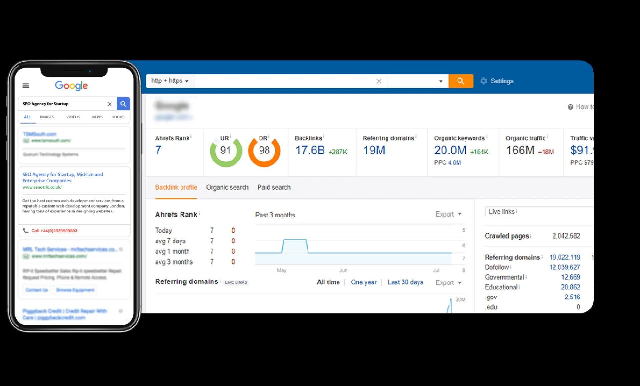The width and height of the screenshot is (640, 386).
Task: Clear the phone search query with X
Action: [109, 104]
